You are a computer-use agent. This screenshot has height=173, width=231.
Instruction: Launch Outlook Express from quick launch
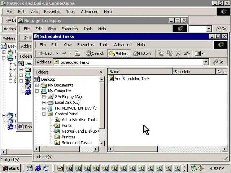pyautogui.click(x=47, y=168)
